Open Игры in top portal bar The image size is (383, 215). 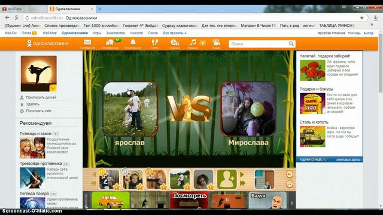[x=97, y=33]
